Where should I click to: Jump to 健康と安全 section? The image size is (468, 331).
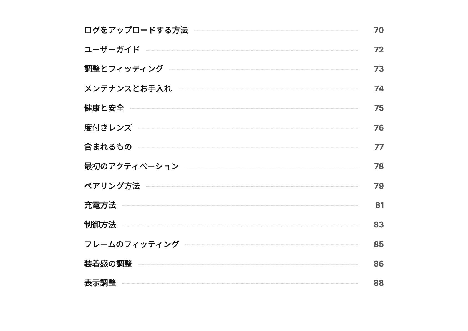(104, 108)
